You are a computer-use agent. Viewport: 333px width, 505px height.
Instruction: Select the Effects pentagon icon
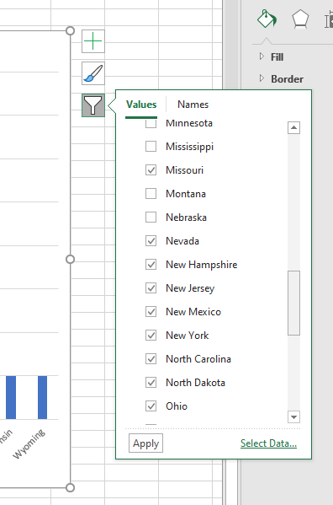(x=300, y=19)
